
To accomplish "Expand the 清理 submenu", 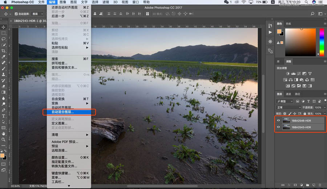I will (x=69, y=135).
